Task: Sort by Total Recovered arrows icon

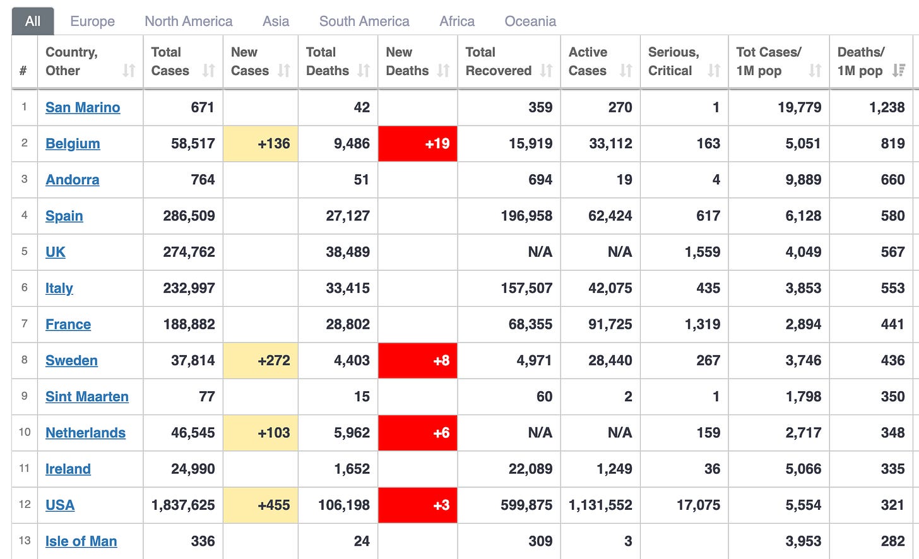Action: (x=547, y=71)
